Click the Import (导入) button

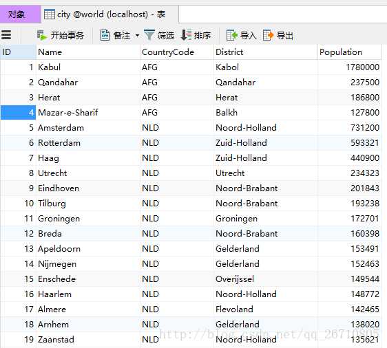(242, 35)
